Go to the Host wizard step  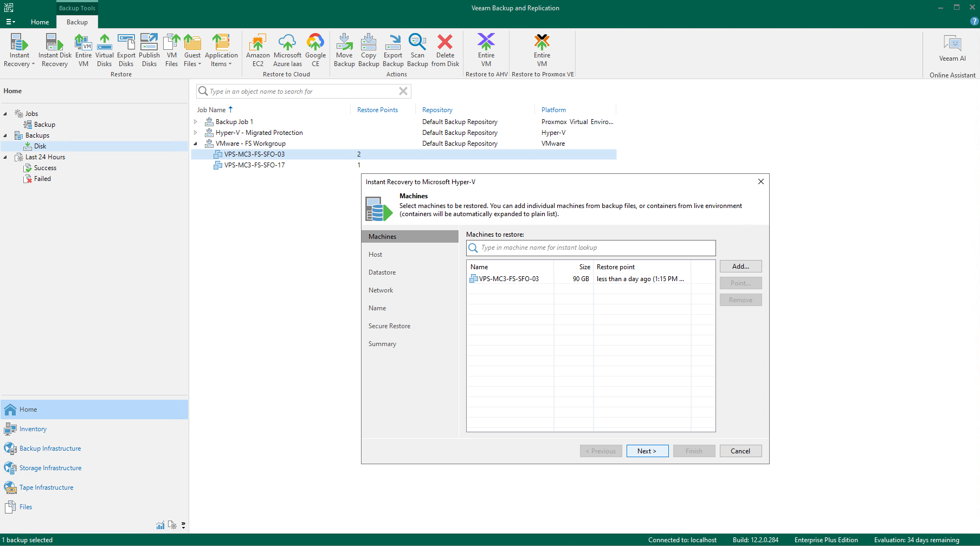[x=375, y=255]
